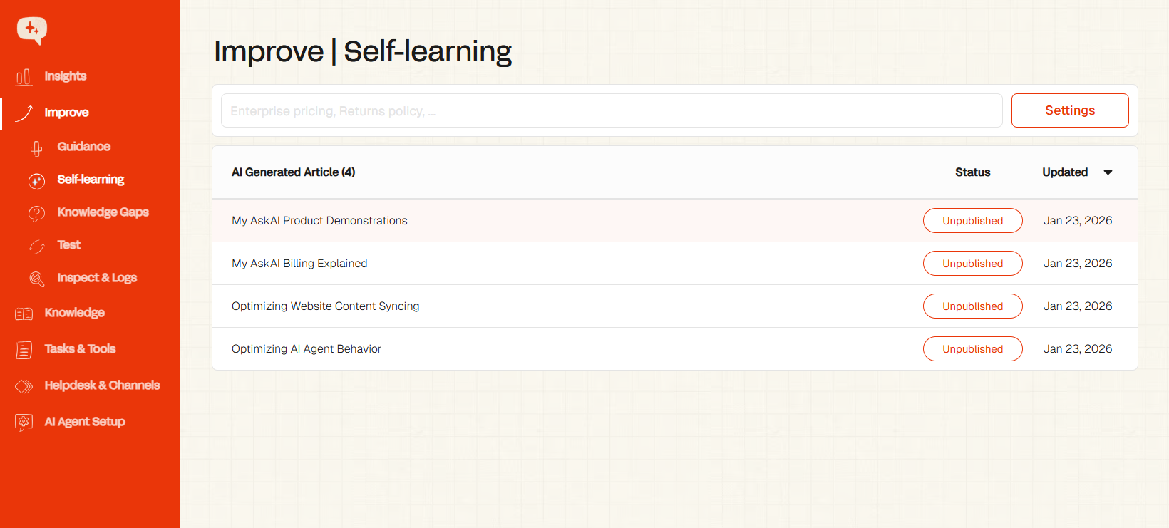
Task: Select the Guidance signpost icon
Action: pyautogui.click(x=37, y=147)
